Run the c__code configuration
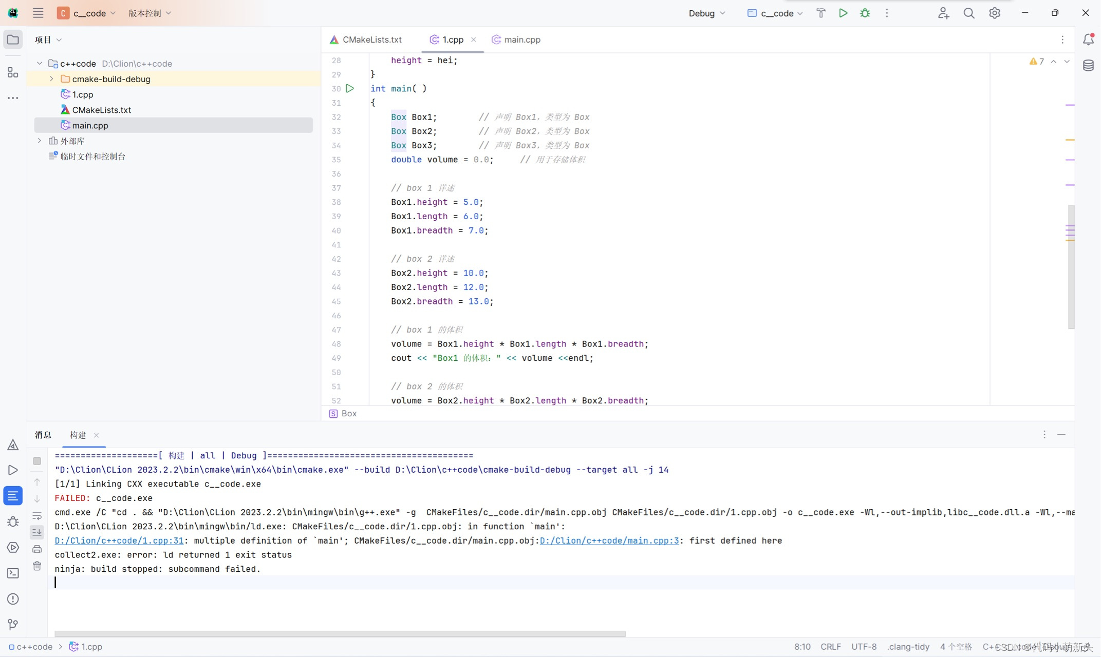 pyautogui.click(x=843, y=13)
